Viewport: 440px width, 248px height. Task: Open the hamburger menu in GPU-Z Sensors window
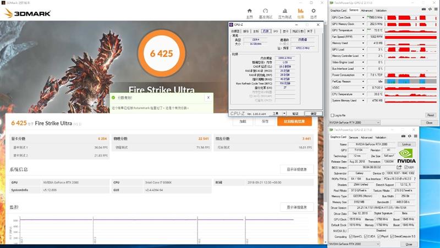coord(436,9)
